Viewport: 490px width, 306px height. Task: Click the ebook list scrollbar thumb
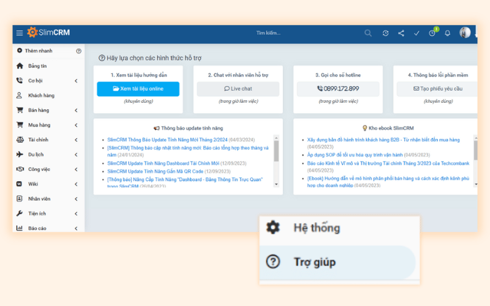click(x=476, y=150)
